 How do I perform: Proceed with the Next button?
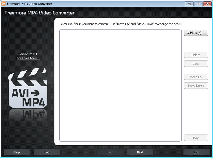tap(140, 152)
